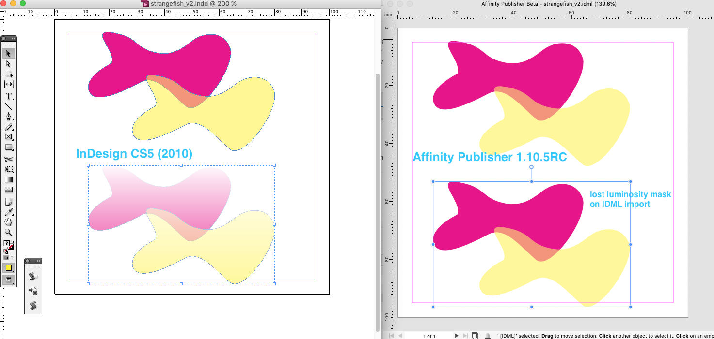Click the top icon in small floating panel
This screenshot has height=339, width=714.
[x=33, y=276]
